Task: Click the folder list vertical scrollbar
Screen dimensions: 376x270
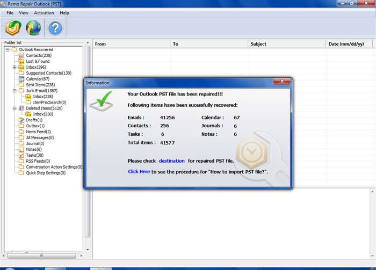Action: pos(88,141)
